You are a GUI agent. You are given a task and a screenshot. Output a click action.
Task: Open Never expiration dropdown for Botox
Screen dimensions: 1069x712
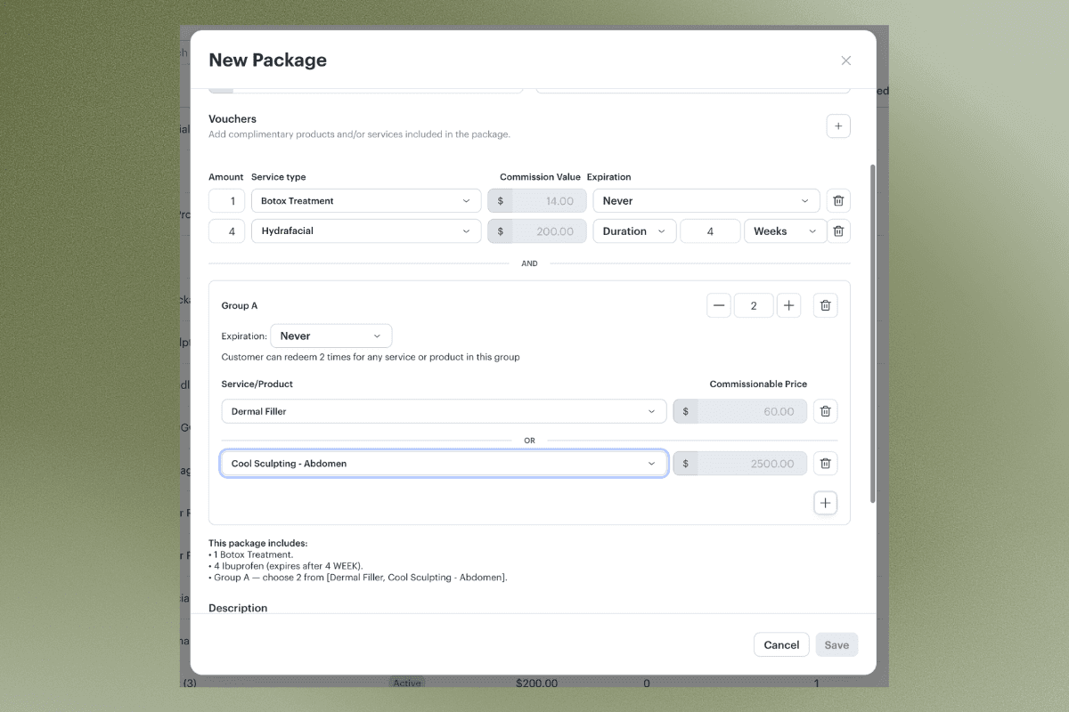706,201
